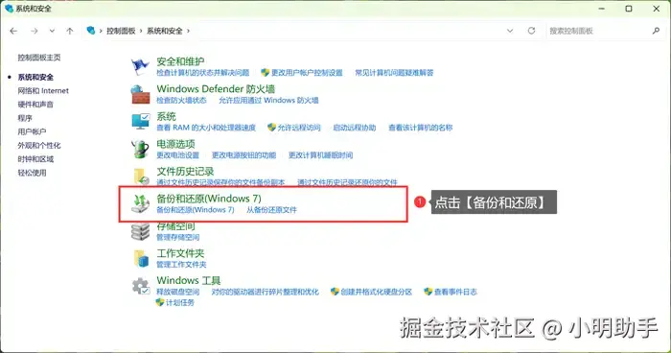Click 更改电源按钮的功能 link
Image resolution: width=671 pixels, height=353 pixels.
(243, 155)
